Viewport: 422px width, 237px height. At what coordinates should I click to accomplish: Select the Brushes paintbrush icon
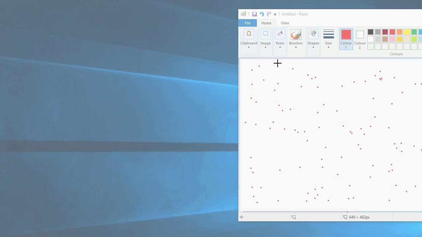pos(296,35)
